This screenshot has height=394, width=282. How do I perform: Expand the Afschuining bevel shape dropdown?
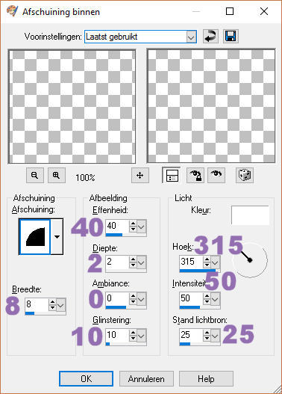(x=57, y=237)
